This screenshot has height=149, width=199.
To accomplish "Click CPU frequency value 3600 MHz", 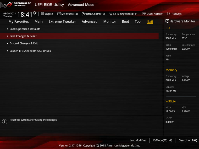I will [x=171, y=38].
